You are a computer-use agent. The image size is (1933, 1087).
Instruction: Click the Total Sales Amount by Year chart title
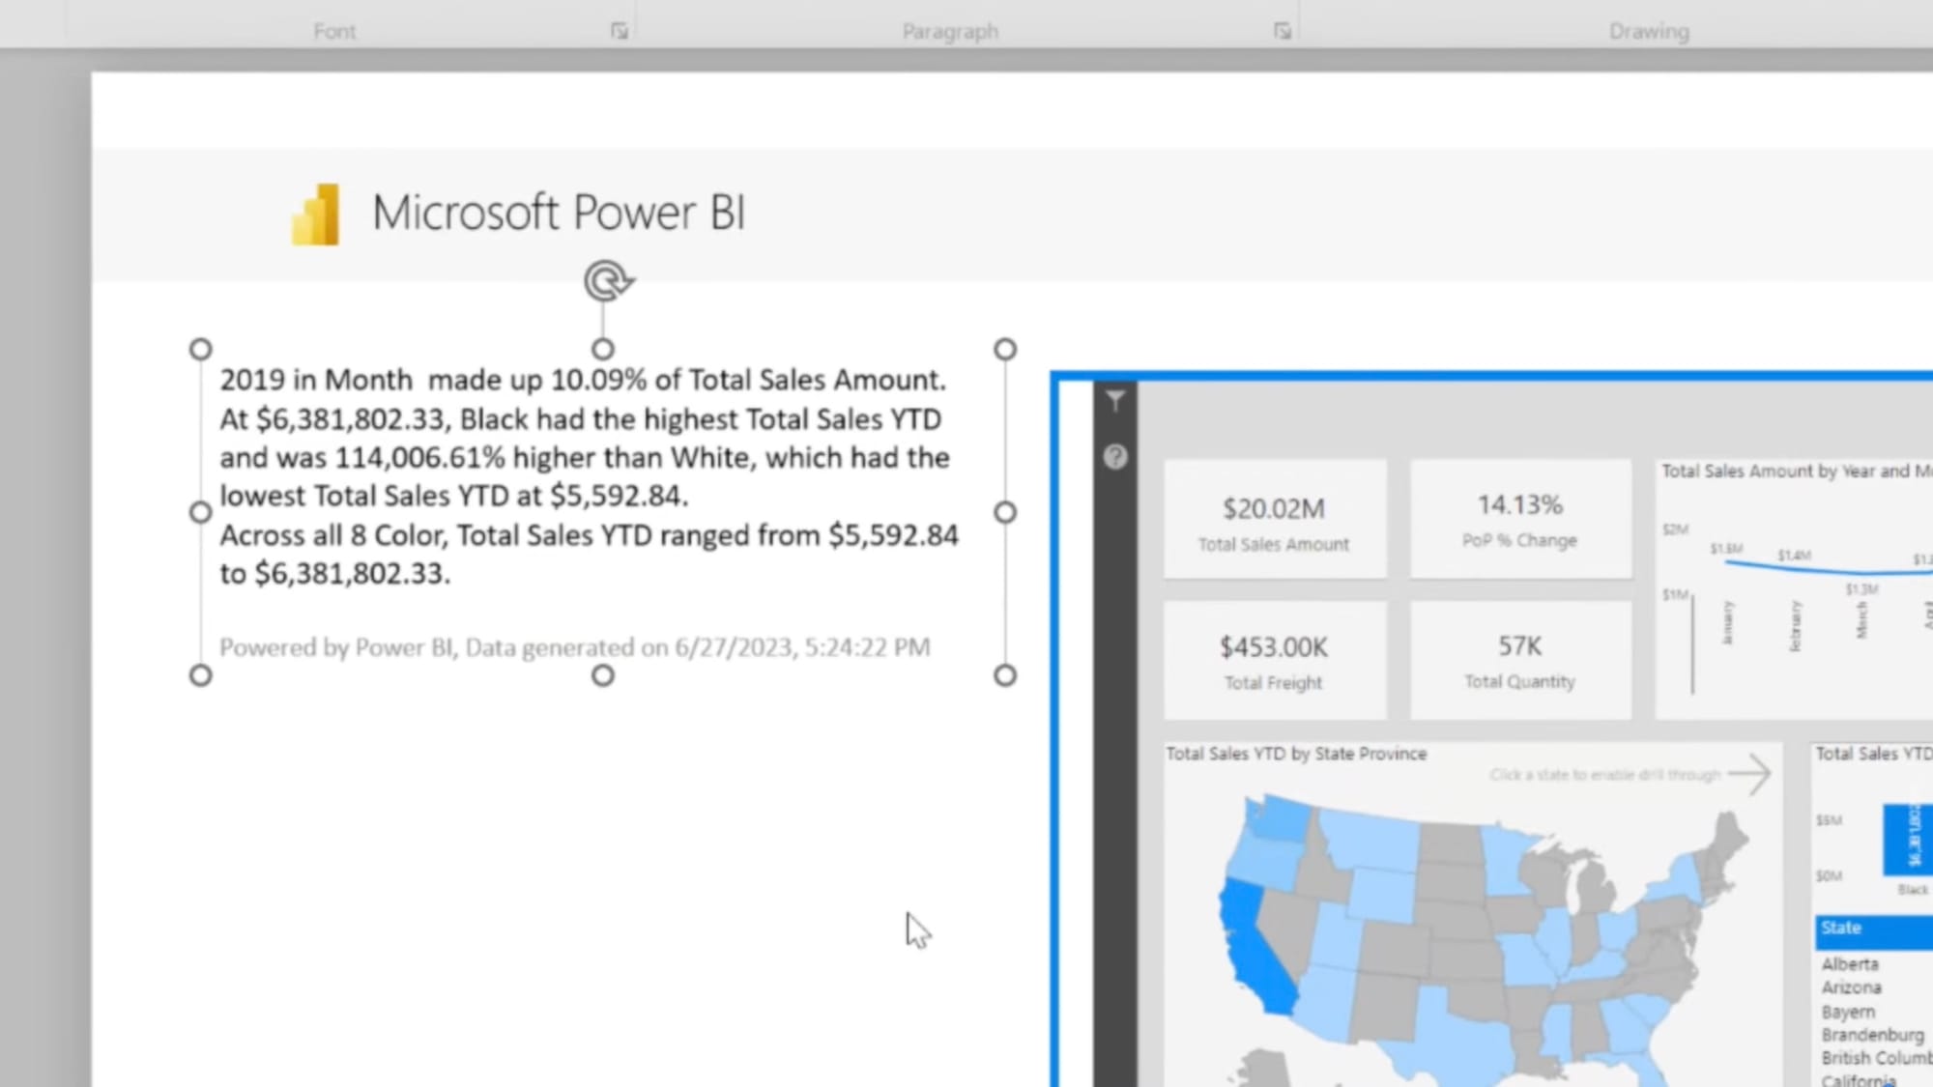pos(1796,471)
